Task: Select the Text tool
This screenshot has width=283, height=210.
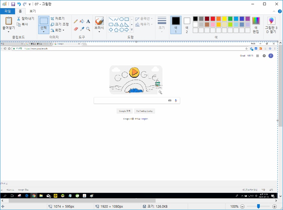Action: pyautogui.click(x=88, y=21)
